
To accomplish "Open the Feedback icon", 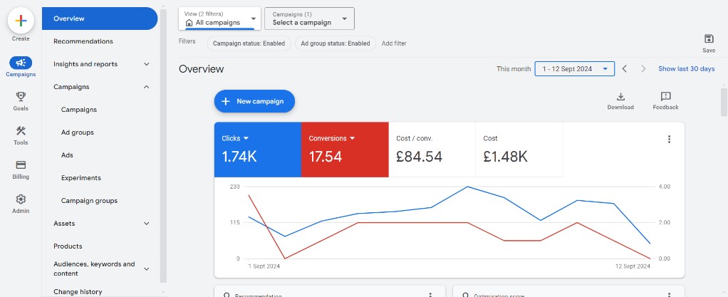I will tap(665, 97).
